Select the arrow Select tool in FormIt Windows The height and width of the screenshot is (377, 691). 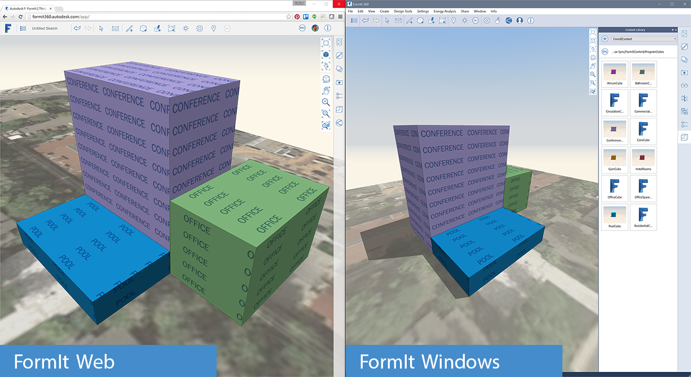tap(388, 20)
